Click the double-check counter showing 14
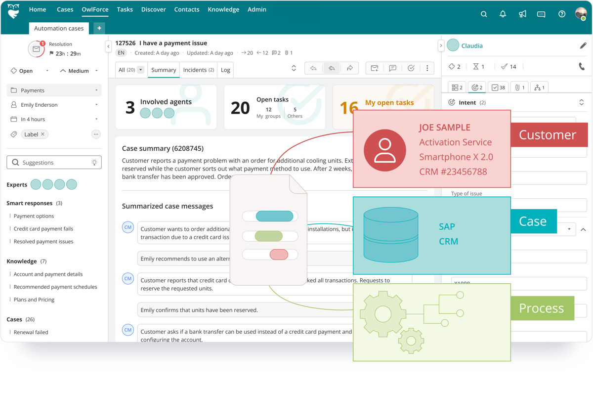 (508, 67)
